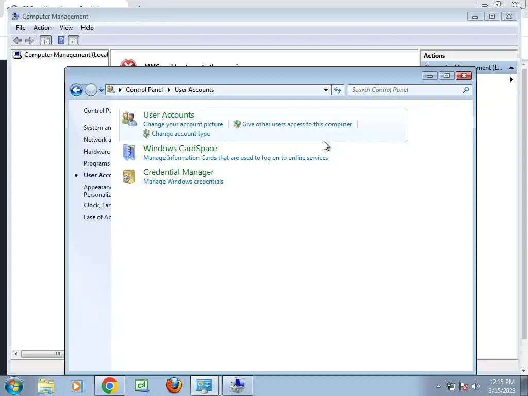Viewport: 528px width, 396px height.
Task: Click Back arrow in Computer Management toolbar
Action: (x=18, y=41)
